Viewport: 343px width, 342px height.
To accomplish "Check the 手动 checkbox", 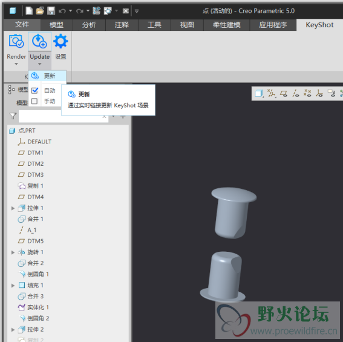I will pyautogui.click(x=34, y=101).
